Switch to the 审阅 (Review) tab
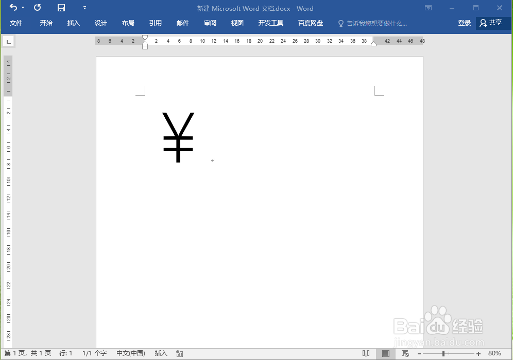 (210, 23)
